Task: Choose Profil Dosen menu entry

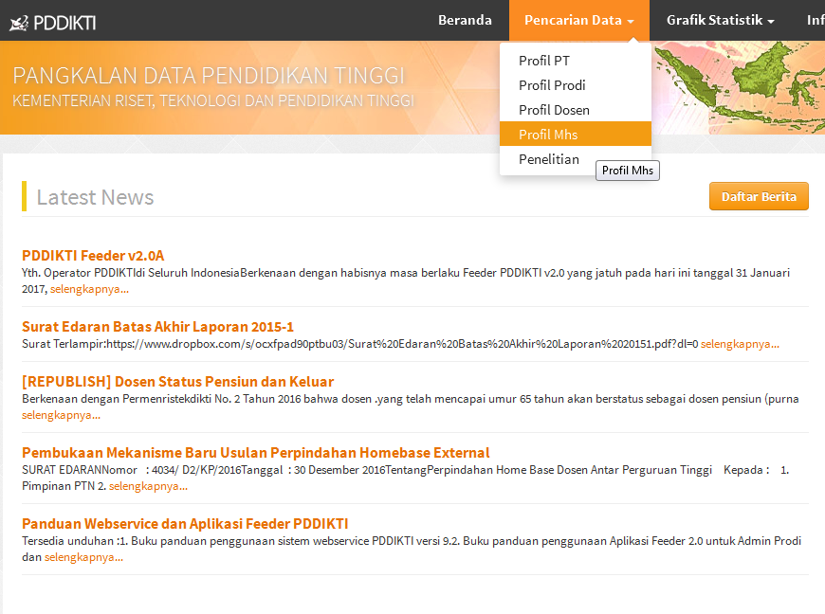Action: tap(575, 110)
